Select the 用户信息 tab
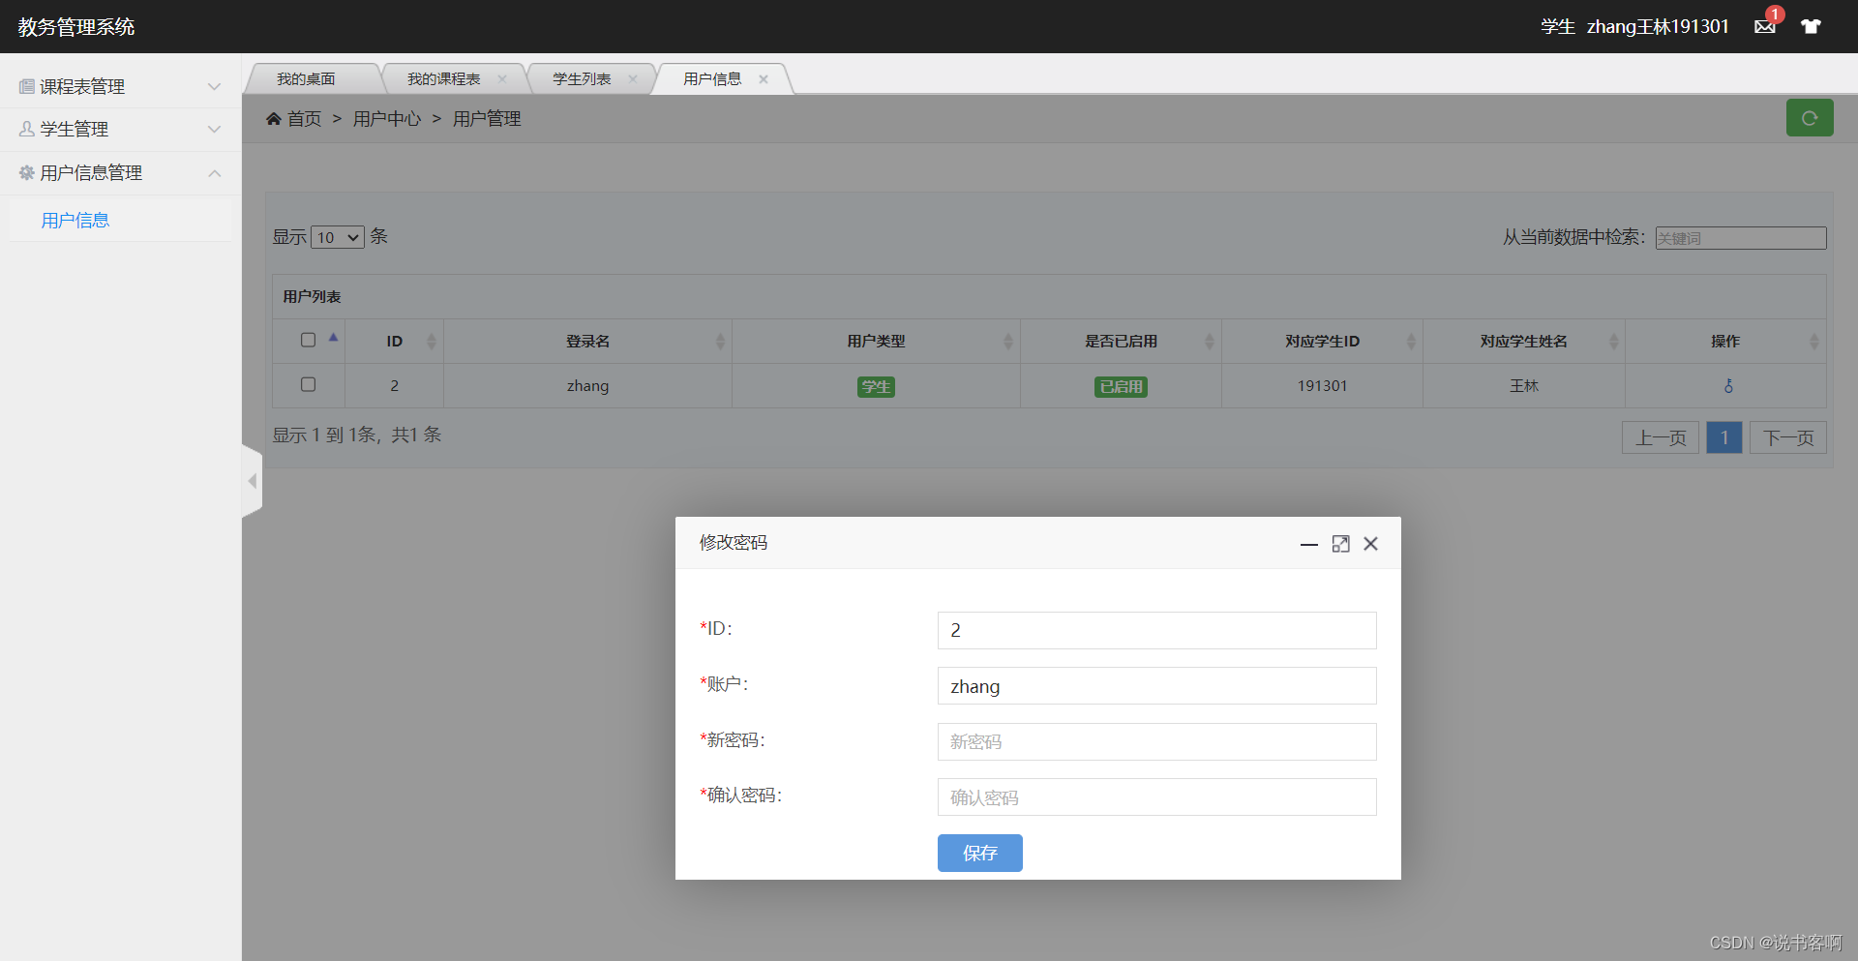This screenshot has width=1858, height=961. [x=712, y=79]
